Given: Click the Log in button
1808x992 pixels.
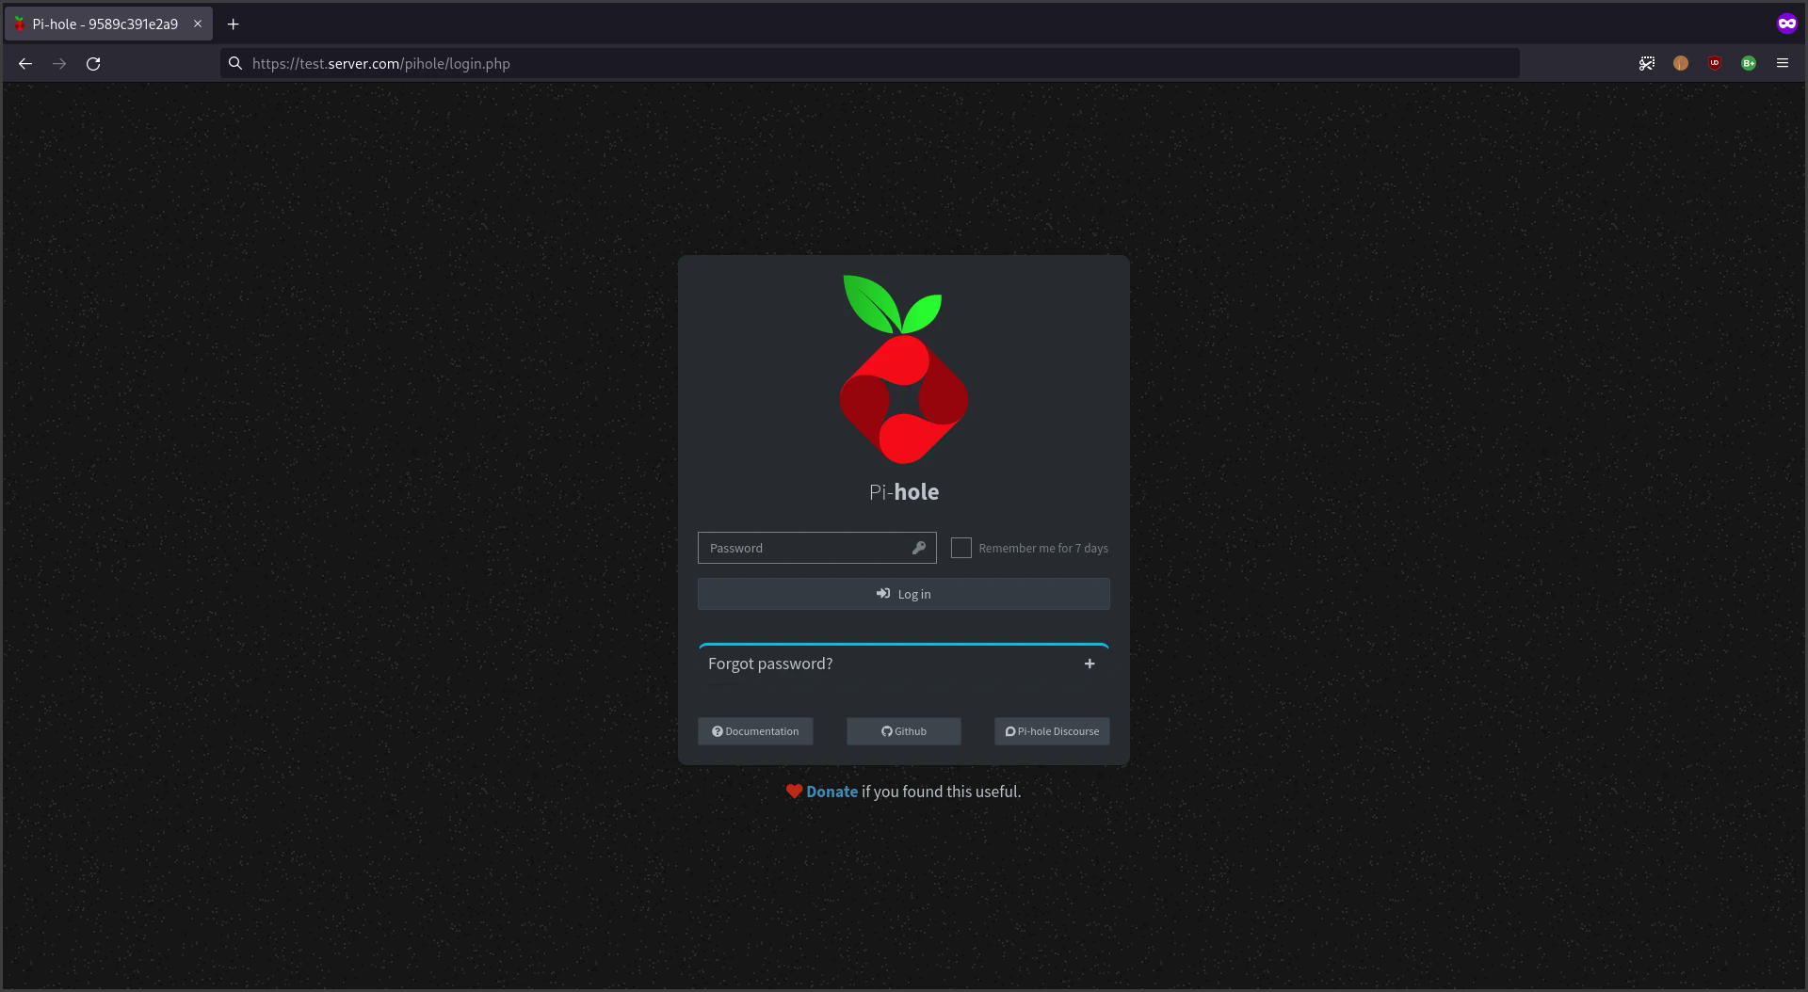Looking at the screenshot, I should tap(904, 594).
